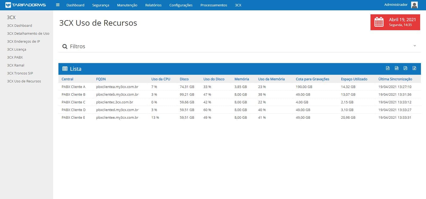Screen dimensions: 426x199
Task: Open 3CX Endereços de IP
Action: pyautogui.click(x=24, y=41)
